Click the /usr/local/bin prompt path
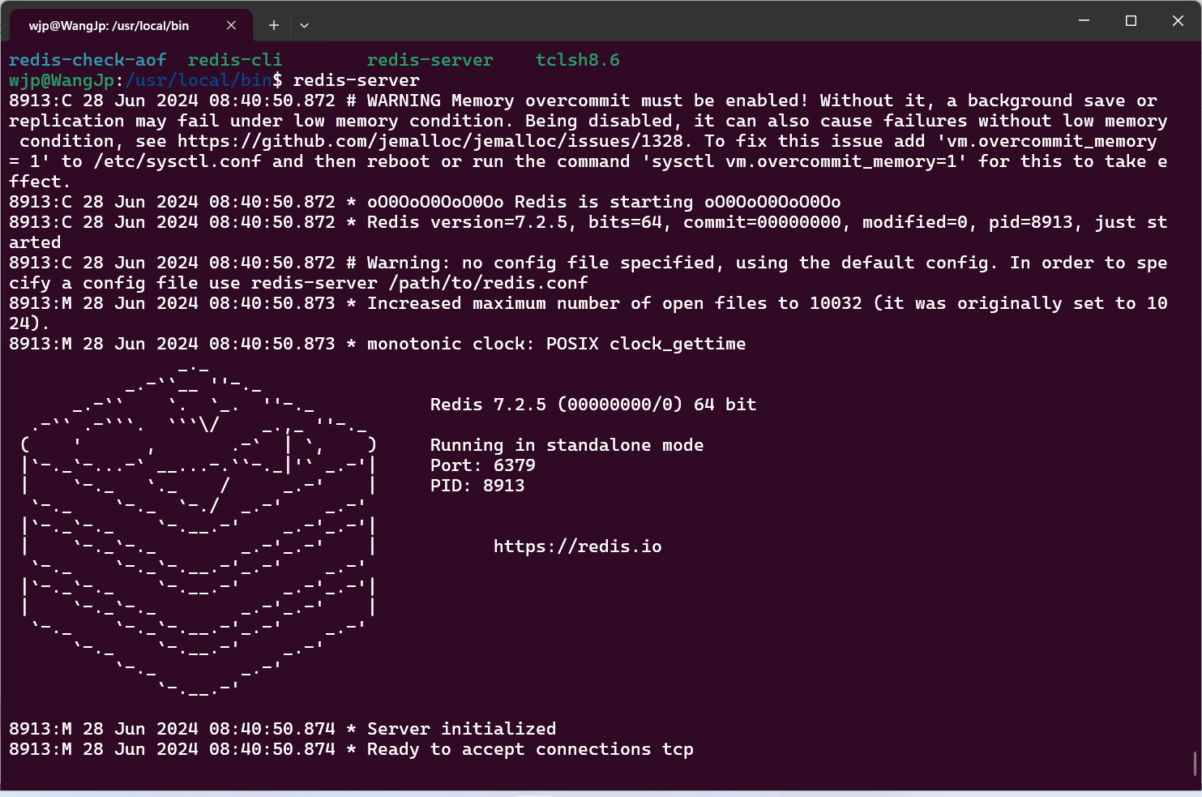Viewport: 1202px width, 797px height. (199, 80)
